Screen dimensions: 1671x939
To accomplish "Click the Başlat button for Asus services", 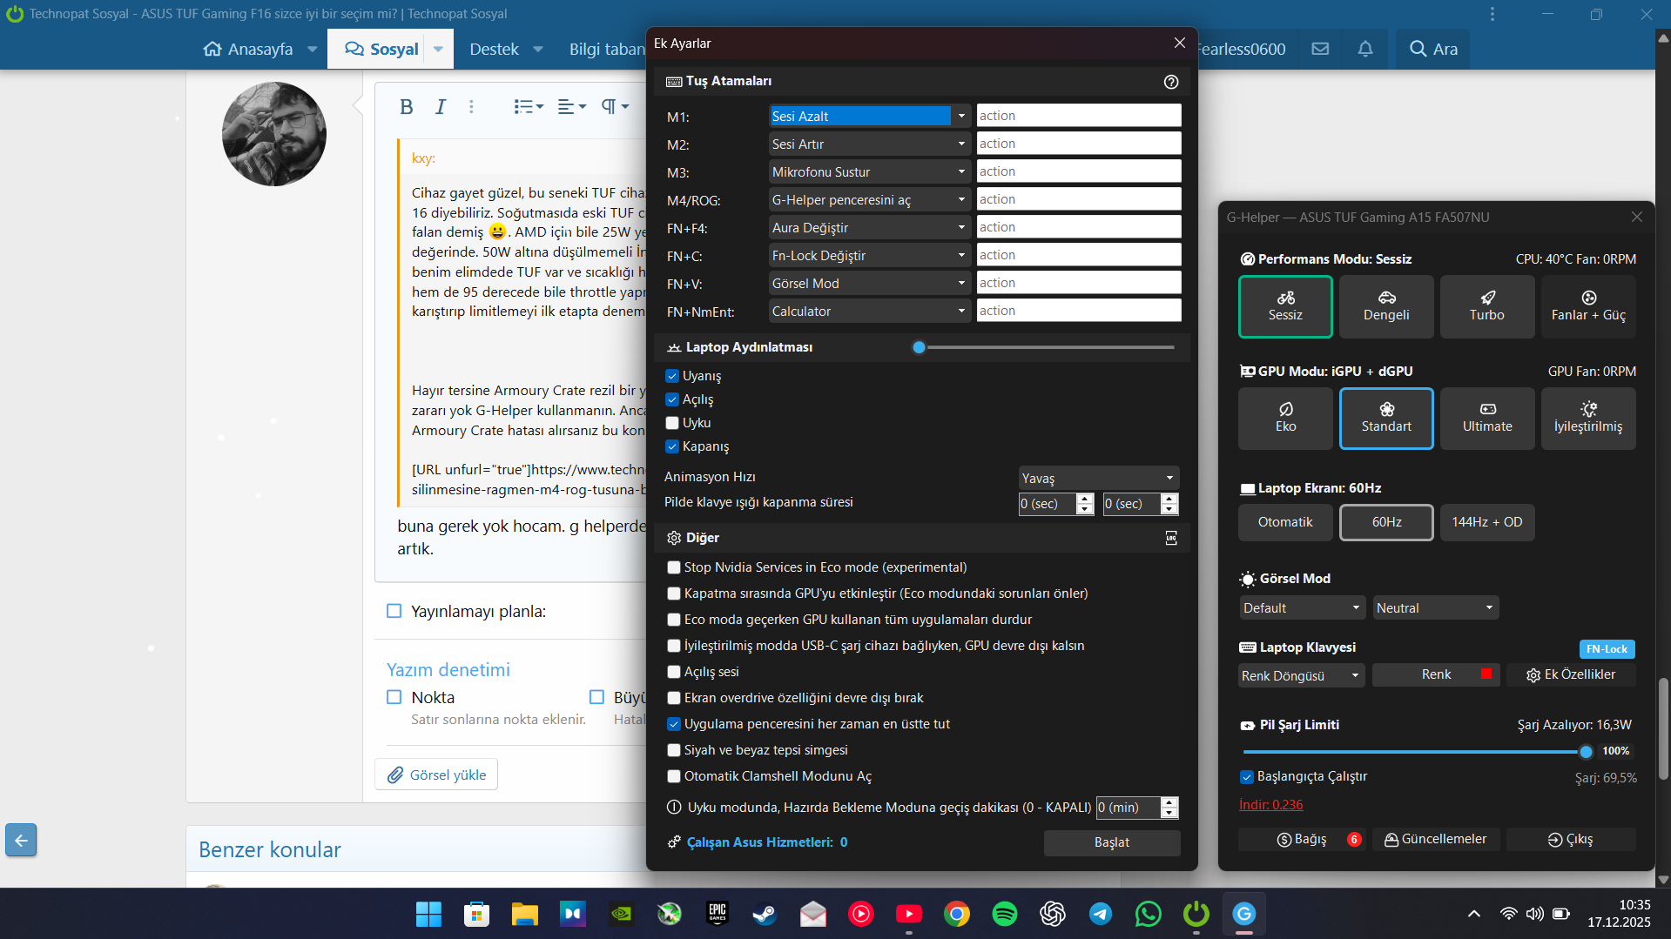I will click(1112, 842).
